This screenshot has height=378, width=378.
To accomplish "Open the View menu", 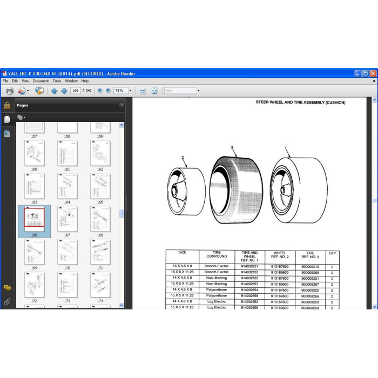I will (25, 81).
